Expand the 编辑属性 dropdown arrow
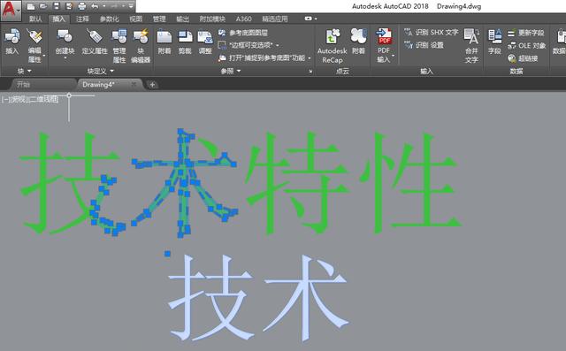Viewport: 566px width, 351px height. 44,56
